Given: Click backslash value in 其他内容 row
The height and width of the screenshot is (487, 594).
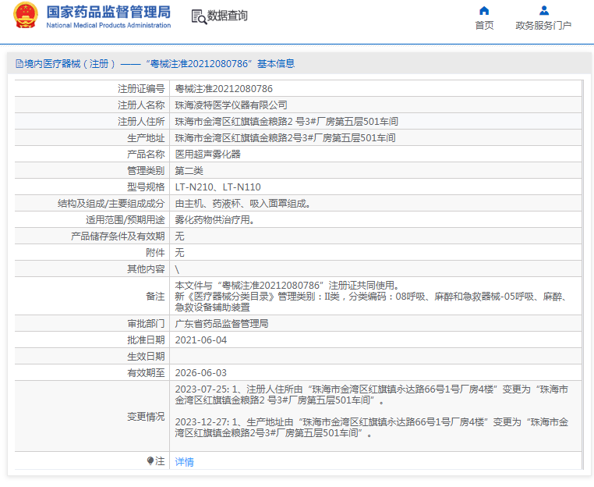Looking at the screenshot, I should [177, 269].
